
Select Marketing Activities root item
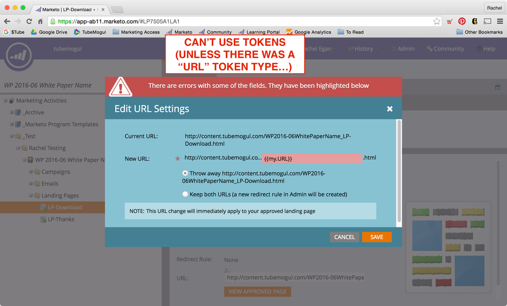(41, 100)
